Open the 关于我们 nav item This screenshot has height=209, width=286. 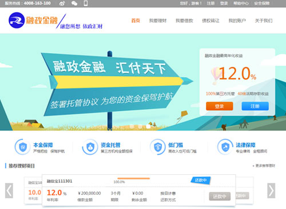(x=264, y=21)
